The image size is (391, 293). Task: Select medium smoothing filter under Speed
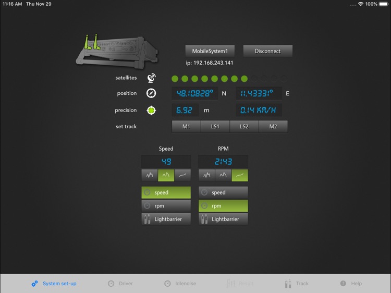pos(166,175)
